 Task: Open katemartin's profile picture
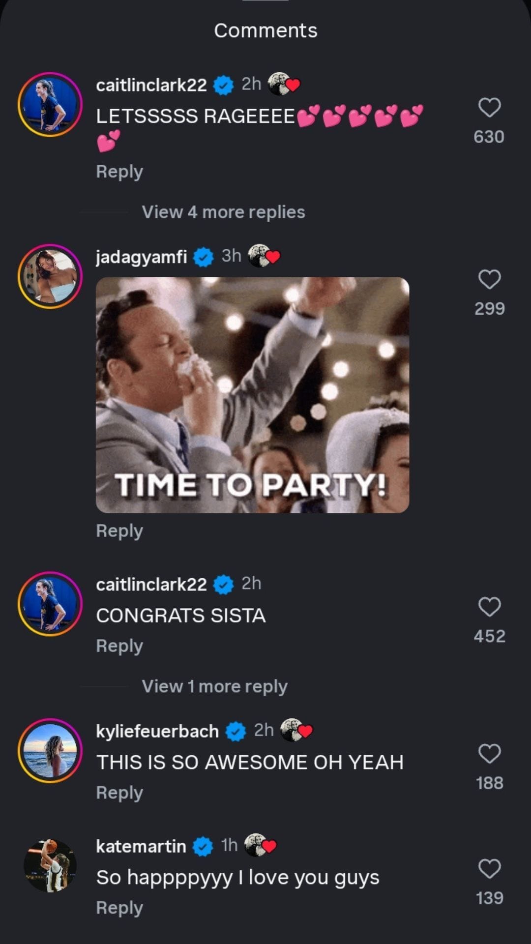pyautogui.click(x=50, y=866)
